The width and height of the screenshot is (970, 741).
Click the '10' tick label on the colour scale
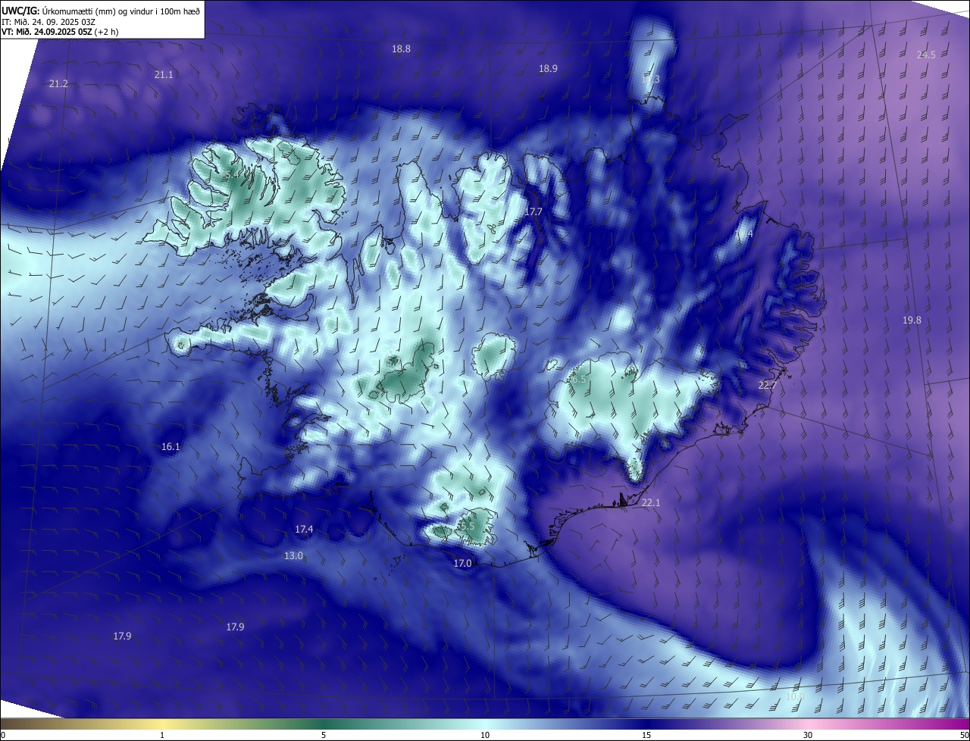[x=485, y=735]
